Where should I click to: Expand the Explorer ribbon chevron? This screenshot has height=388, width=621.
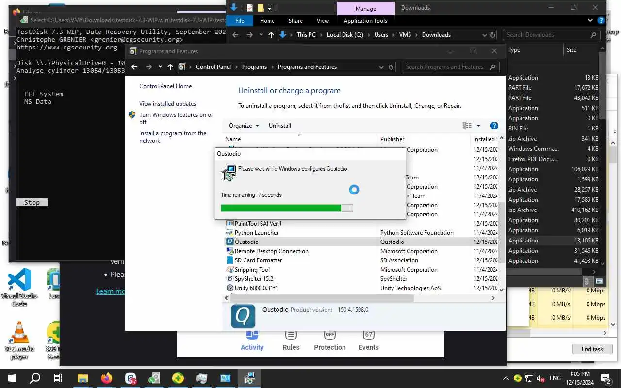(590, 21)
